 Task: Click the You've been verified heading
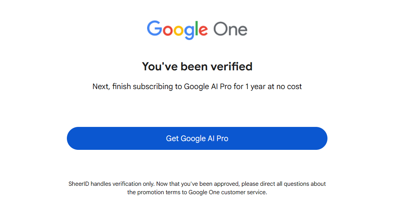[x=197, y=67]
